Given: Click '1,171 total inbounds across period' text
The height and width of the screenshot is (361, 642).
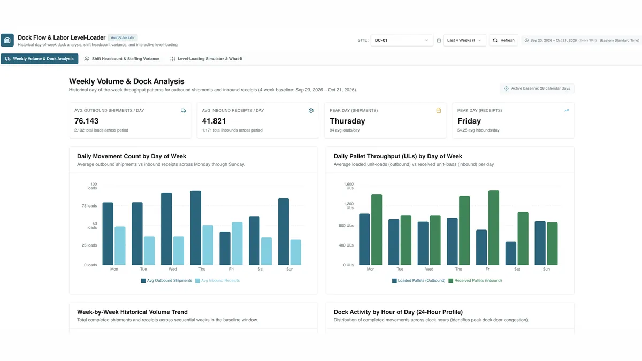Looking at the screenshot, I should point(232,130).
